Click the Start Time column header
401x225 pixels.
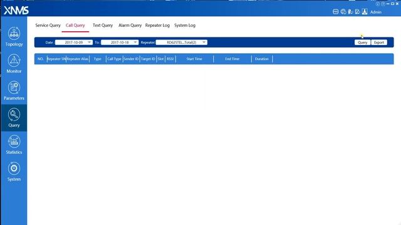tap(194, 59)
